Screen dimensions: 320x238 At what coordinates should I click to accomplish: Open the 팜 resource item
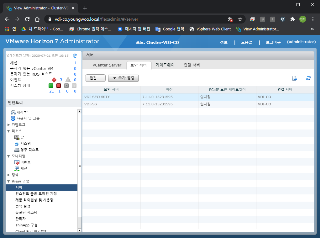[19, 137]
